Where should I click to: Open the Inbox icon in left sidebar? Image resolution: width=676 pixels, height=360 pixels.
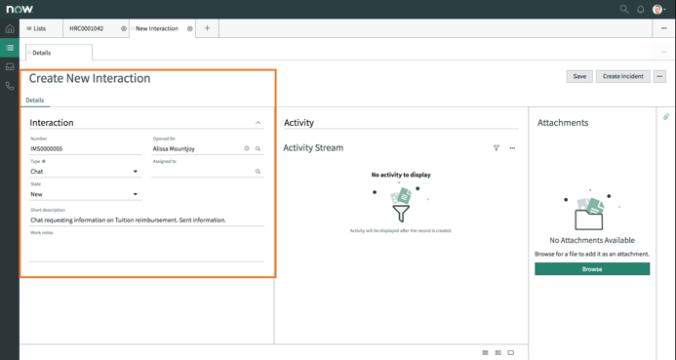10,66
